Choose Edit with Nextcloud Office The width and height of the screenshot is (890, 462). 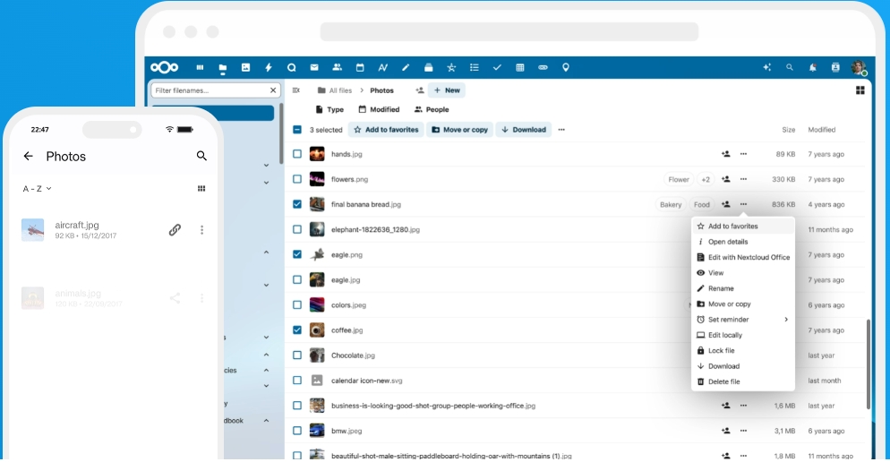point(743,257)
